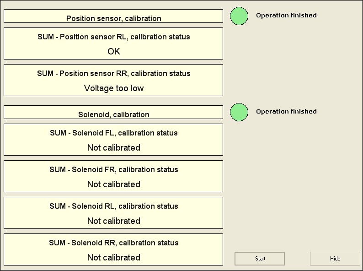The width and height of the screenshot is (363, 271).
Task: Click "Not calibrated" under Solenoid RL
Action: point(113,221)
